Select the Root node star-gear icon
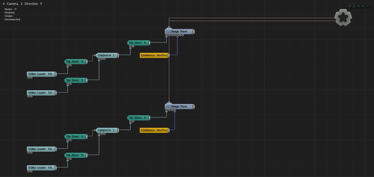This screenshot has width=374, height=177. click(343, 18)
